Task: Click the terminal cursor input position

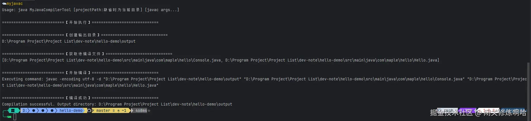Action: click(15, 117)
